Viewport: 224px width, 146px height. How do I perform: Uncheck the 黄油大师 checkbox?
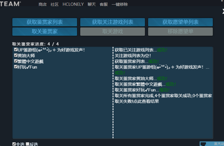pyautogui.click(x=16, y=55)
